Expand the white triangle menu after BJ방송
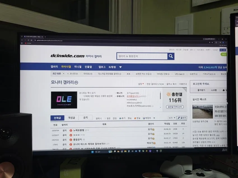The width and height of the screenshot is (238, 178). 120,67
